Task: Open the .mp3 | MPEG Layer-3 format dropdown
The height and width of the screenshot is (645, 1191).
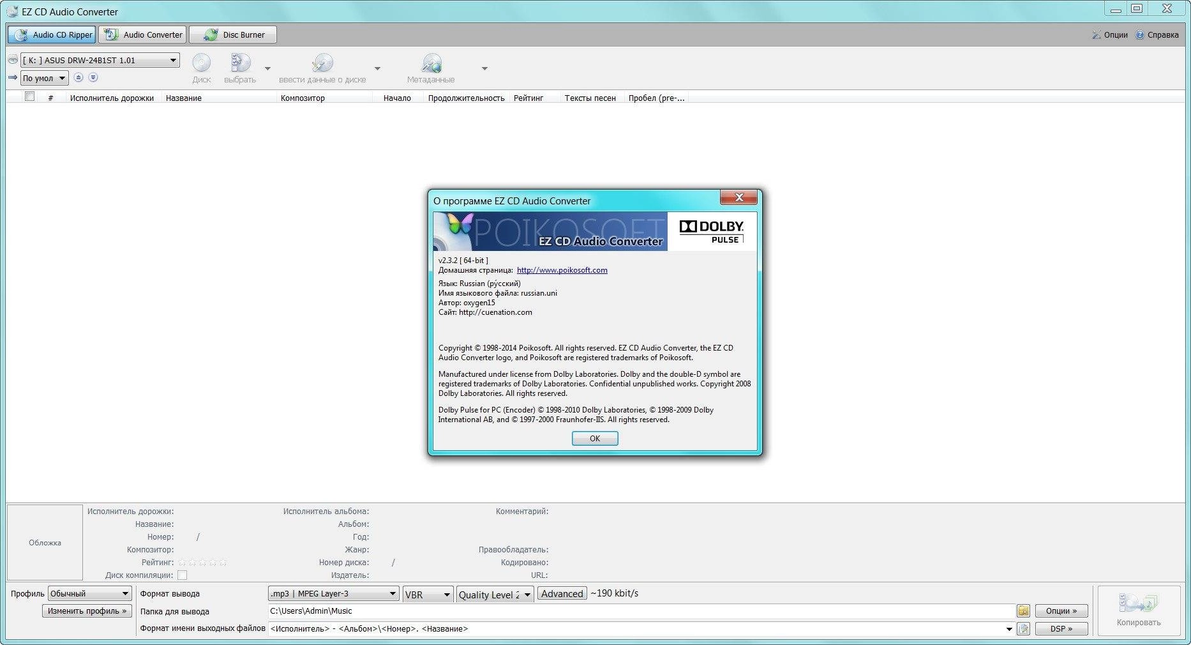Action: tap(334, 594)
